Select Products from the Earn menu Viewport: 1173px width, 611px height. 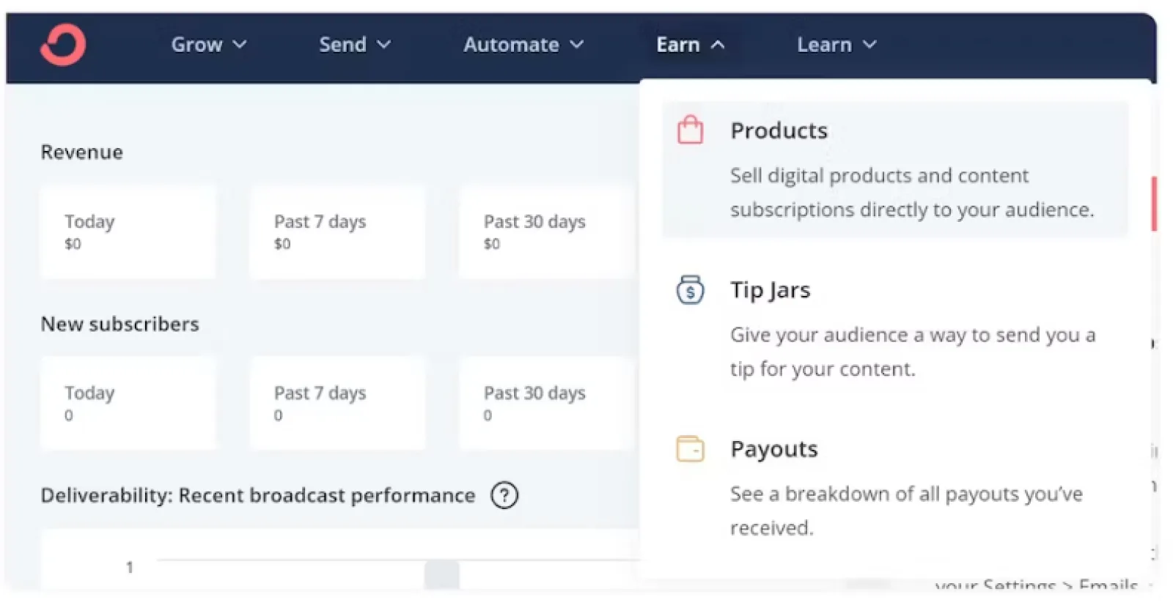point(779,131)
